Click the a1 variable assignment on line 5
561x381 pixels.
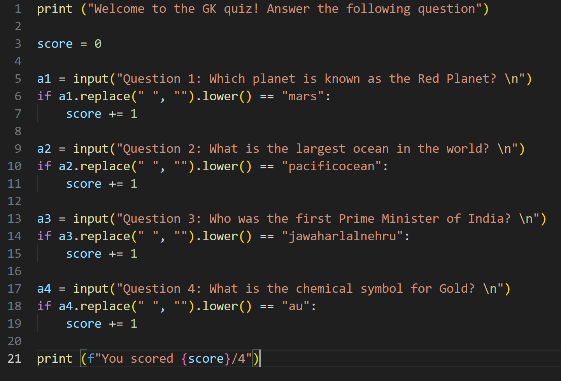pyautogui.click(x=44, y=79)
